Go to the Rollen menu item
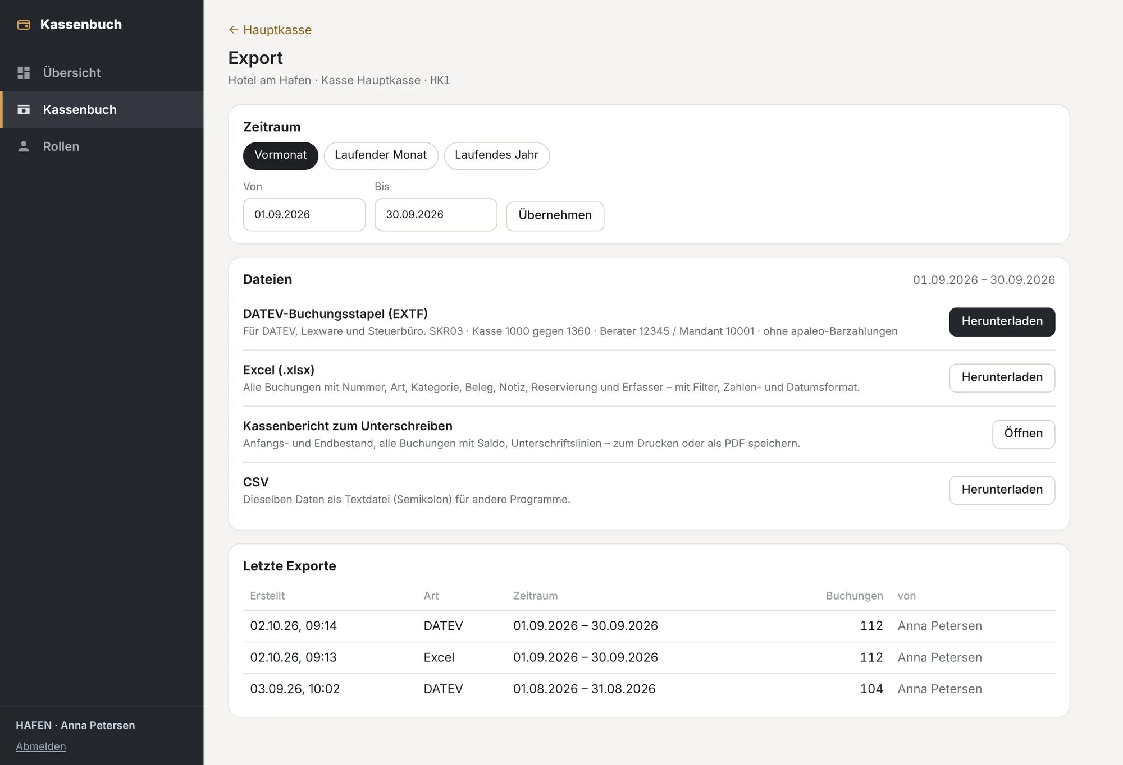 point(102,146)
